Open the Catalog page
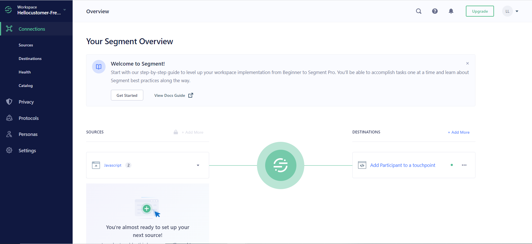 coord(26,86)
